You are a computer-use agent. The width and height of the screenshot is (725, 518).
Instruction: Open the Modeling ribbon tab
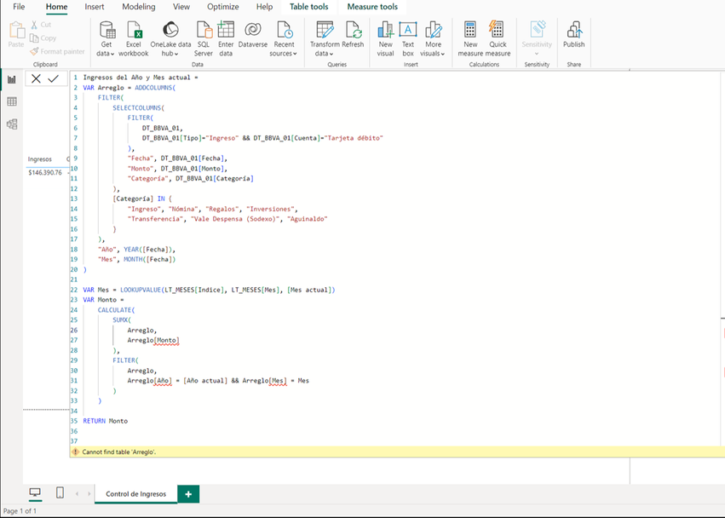coord(139,7)
